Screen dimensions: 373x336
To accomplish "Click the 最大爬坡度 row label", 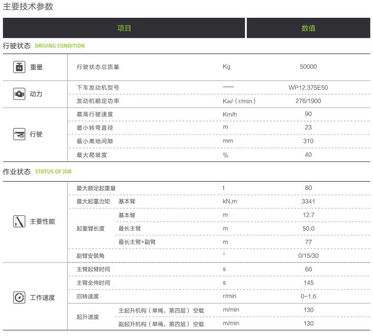I will [x=91, y=155].
